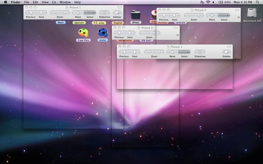263x164 pixels.
Task: Click toolbar pill button in back Picture 1
Action: [x=120, y=7]
